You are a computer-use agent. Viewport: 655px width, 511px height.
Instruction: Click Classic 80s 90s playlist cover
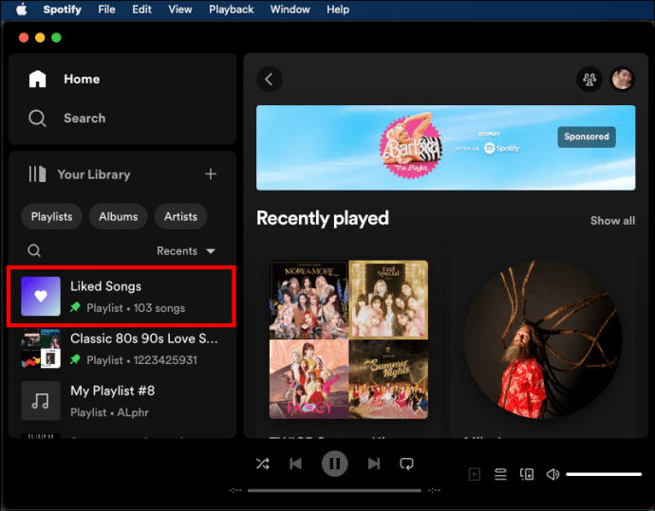point(41,348)
